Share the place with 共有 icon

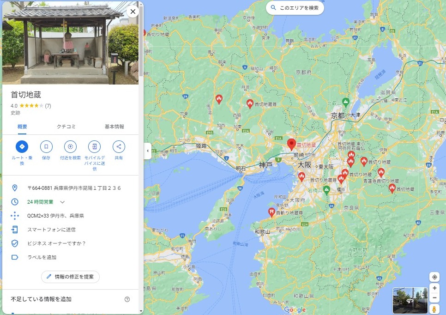pos(119,146)
